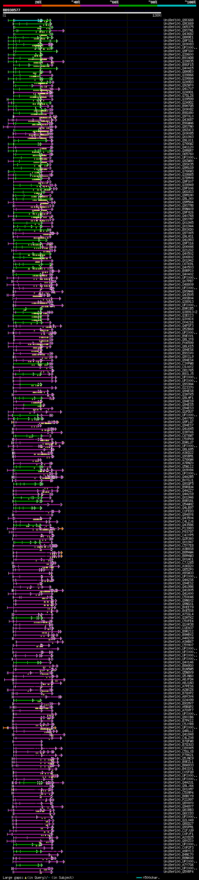199x880 pixels.
Task: Select the hit UniRef100_Q39864
Action: tap(178, 79)
